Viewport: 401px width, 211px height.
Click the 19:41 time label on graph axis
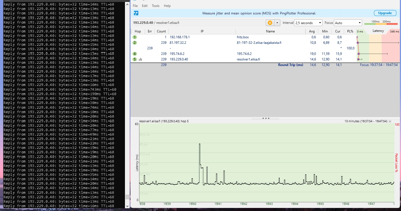[x=218, y=204]
